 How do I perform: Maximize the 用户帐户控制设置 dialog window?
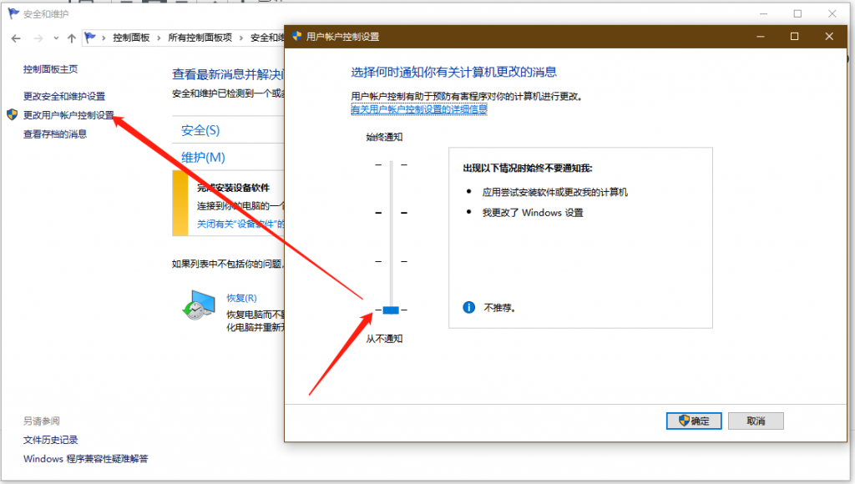[795, 37]
